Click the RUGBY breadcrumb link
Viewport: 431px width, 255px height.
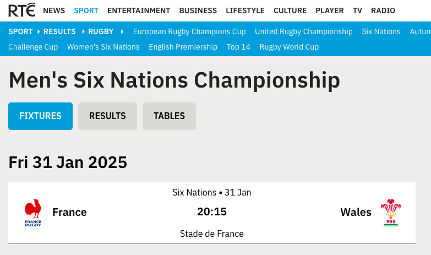[101, 31]
